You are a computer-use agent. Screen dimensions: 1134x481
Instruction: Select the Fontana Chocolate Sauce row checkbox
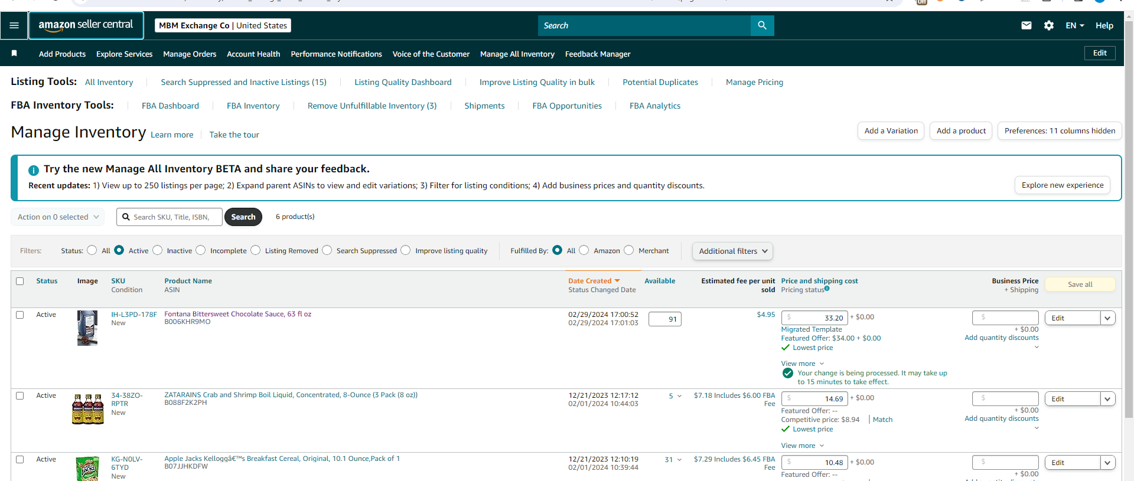pyautogui.click(x=20, y=315)
